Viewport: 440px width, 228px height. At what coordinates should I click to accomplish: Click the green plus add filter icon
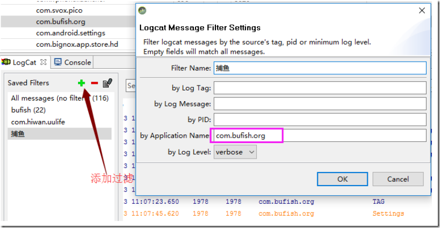click(x=81, y=83)
